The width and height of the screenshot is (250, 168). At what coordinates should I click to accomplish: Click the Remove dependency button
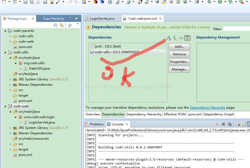(179, 54)
